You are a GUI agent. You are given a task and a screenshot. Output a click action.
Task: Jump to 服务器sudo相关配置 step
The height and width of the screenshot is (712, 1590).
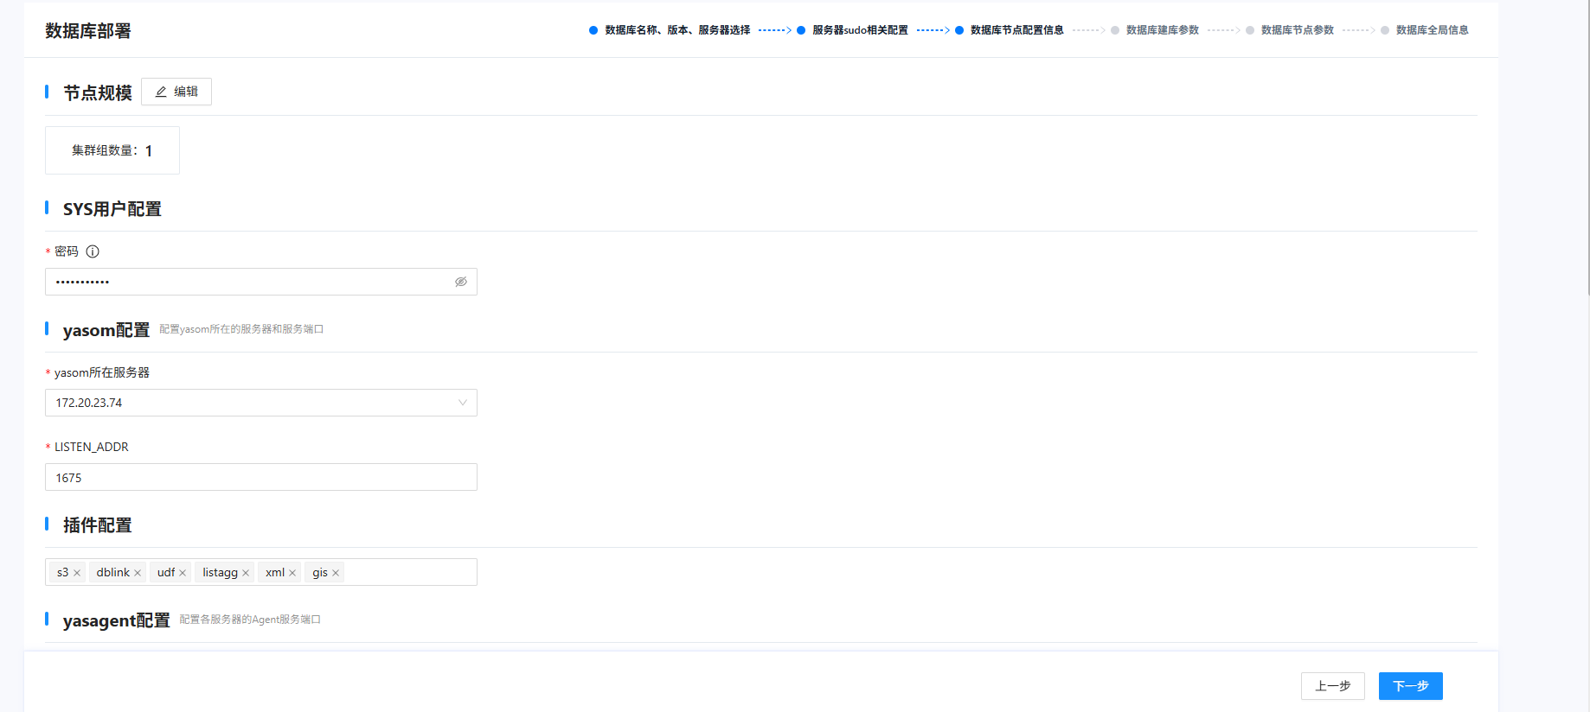pyautogui.click(x=859, y=30)
